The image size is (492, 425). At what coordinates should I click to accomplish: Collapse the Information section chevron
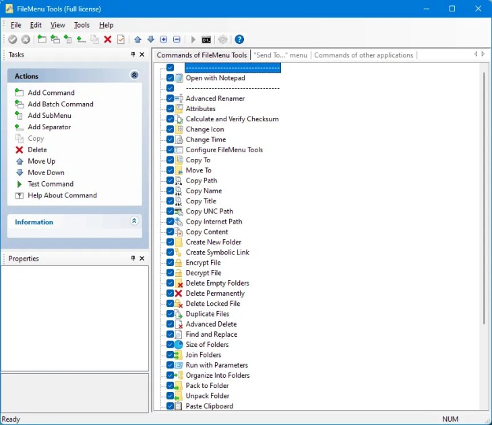coord(134,221)
